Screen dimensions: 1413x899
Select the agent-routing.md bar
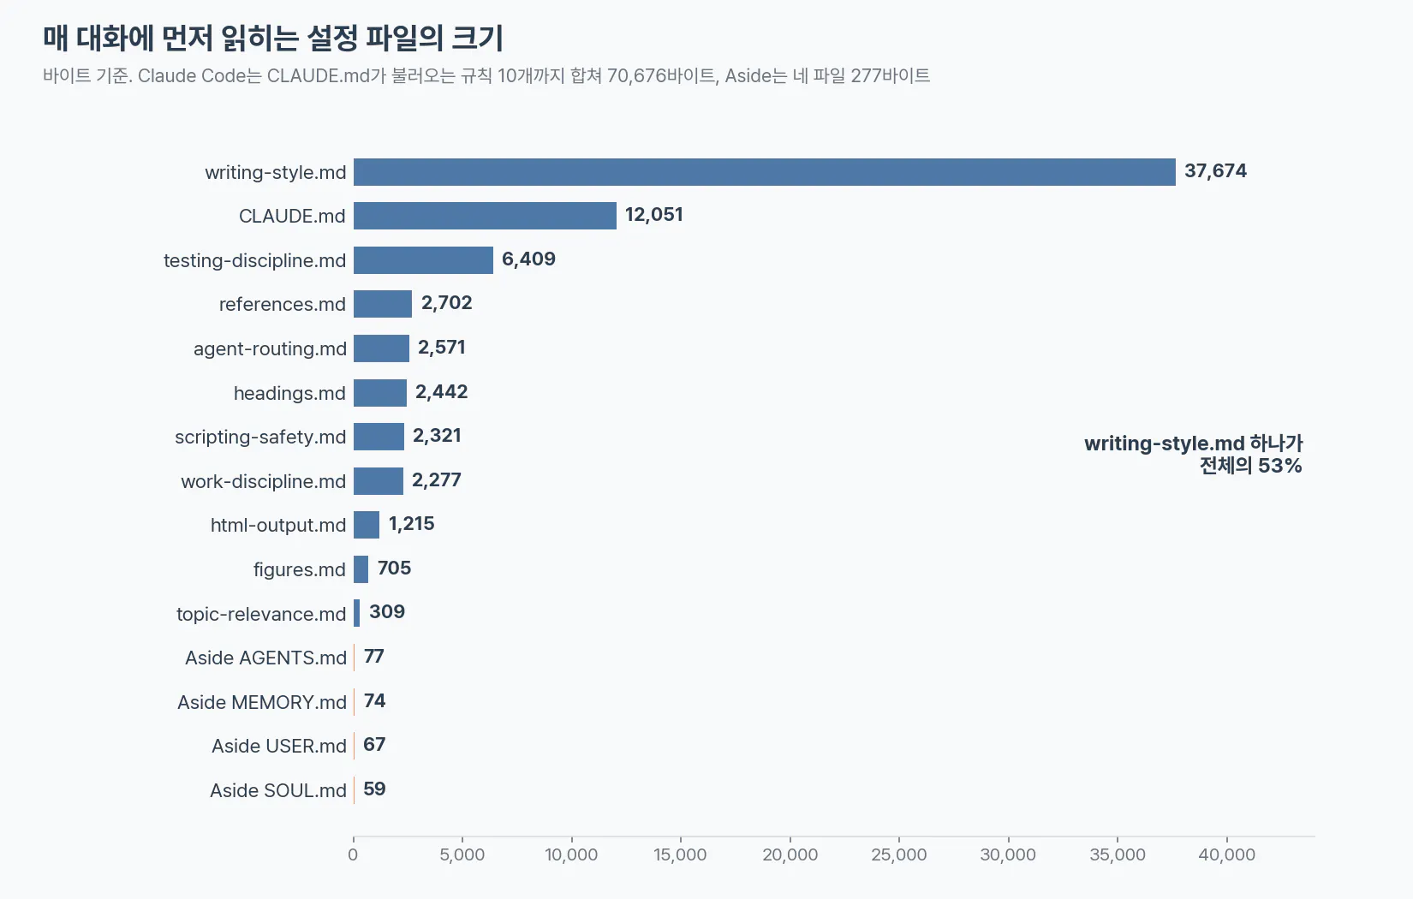coord(381,348)
